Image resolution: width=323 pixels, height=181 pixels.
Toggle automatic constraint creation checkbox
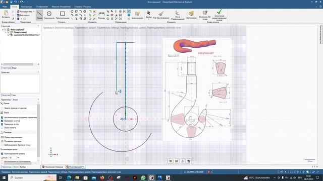(x=2, y=118)
